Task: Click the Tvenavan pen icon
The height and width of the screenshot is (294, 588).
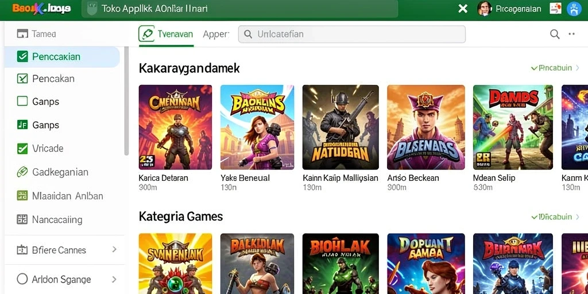Action: pos(146,34)
